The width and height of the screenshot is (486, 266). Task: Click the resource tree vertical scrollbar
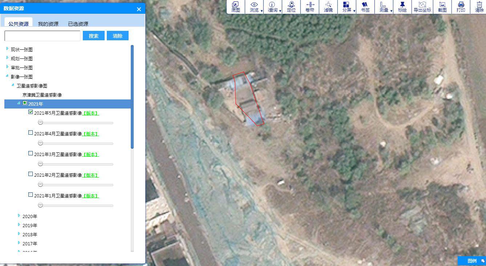[132, 97]
